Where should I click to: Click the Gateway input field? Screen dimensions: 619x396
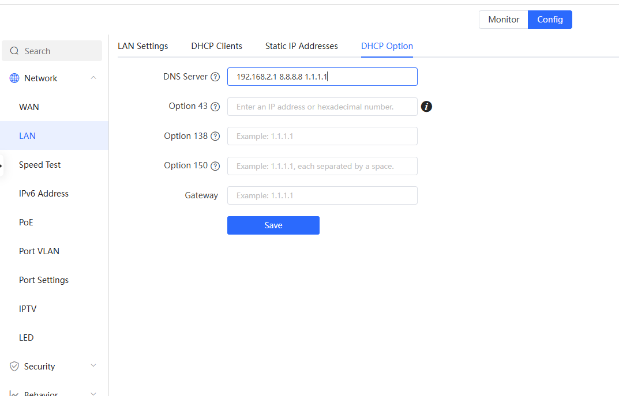tap(322, 195)
